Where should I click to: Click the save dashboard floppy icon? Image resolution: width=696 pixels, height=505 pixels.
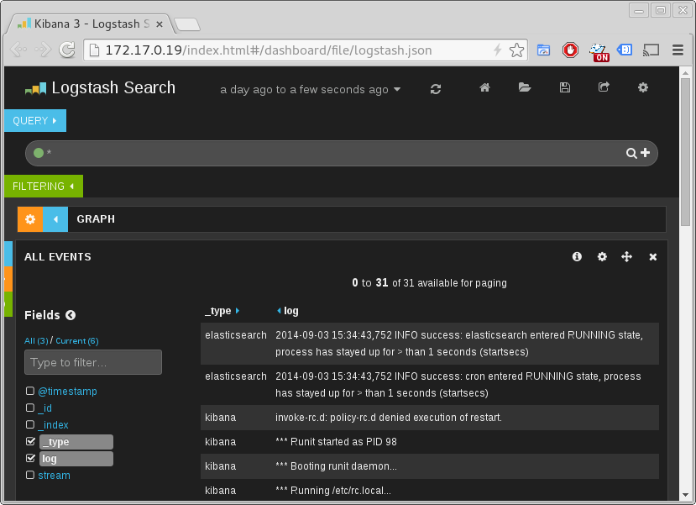pyautogui.click(x=565, y=87)
